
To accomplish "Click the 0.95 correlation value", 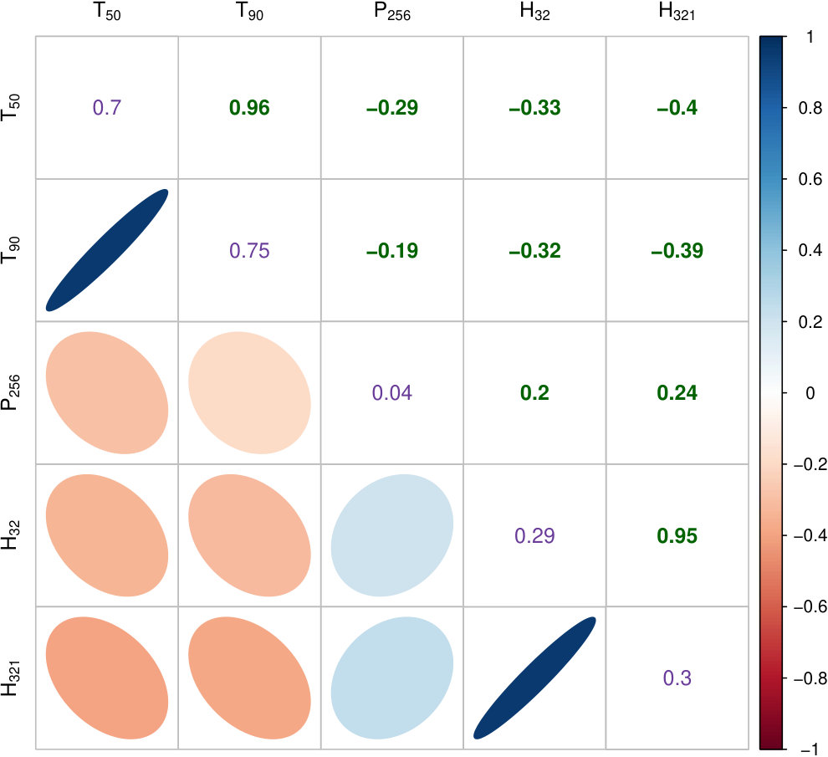I will tap(677, 535).
